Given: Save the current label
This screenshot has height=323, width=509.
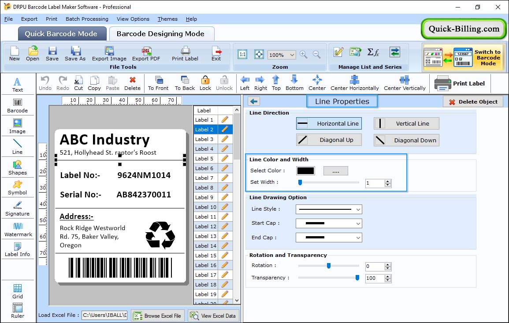Looking at the screenshot, I should [x=52, y=54].
